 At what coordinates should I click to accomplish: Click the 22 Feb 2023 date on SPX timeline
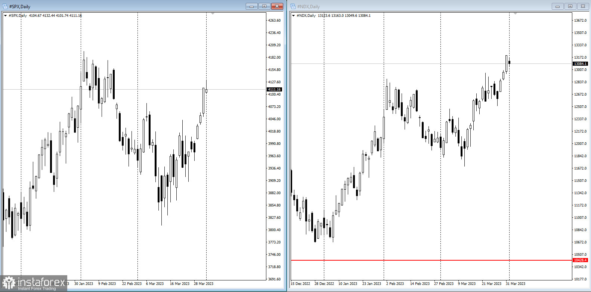point(132,284)
